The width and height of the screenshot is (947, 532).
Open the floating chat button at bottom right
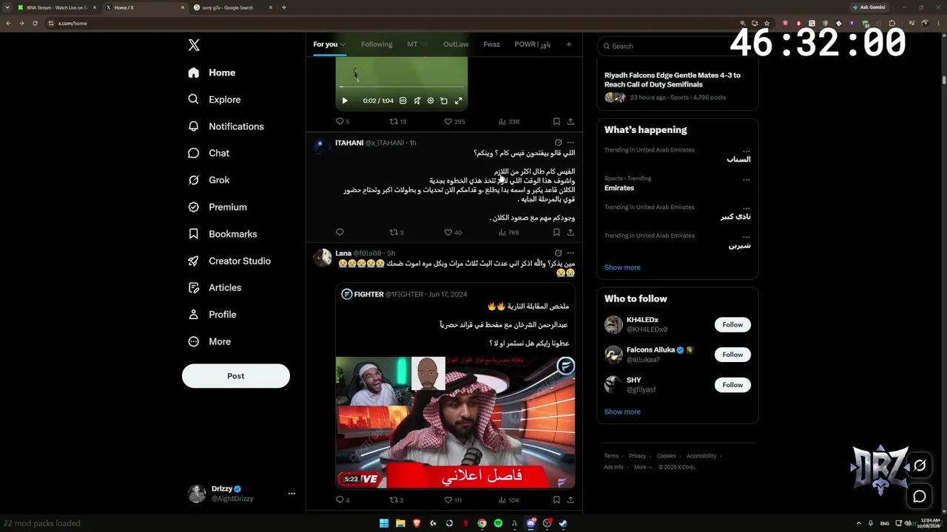point(920,497)
